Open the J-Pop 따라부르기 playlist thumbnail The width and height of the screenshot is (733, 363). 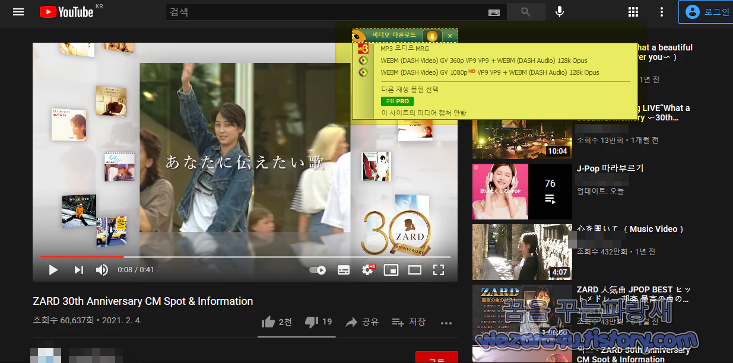522,192
